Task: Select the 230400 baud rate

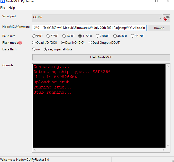Action: (x=103, y=36)
